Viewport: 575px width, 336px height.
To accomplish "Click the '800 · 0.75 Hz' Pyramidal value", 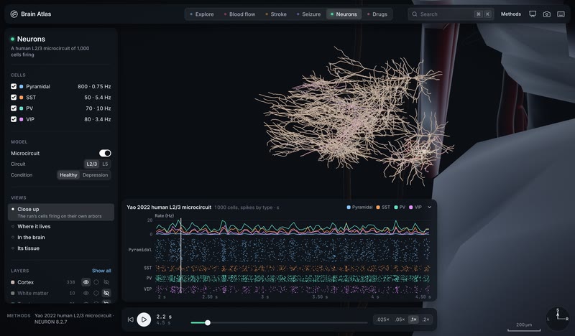I will [94, 86].
